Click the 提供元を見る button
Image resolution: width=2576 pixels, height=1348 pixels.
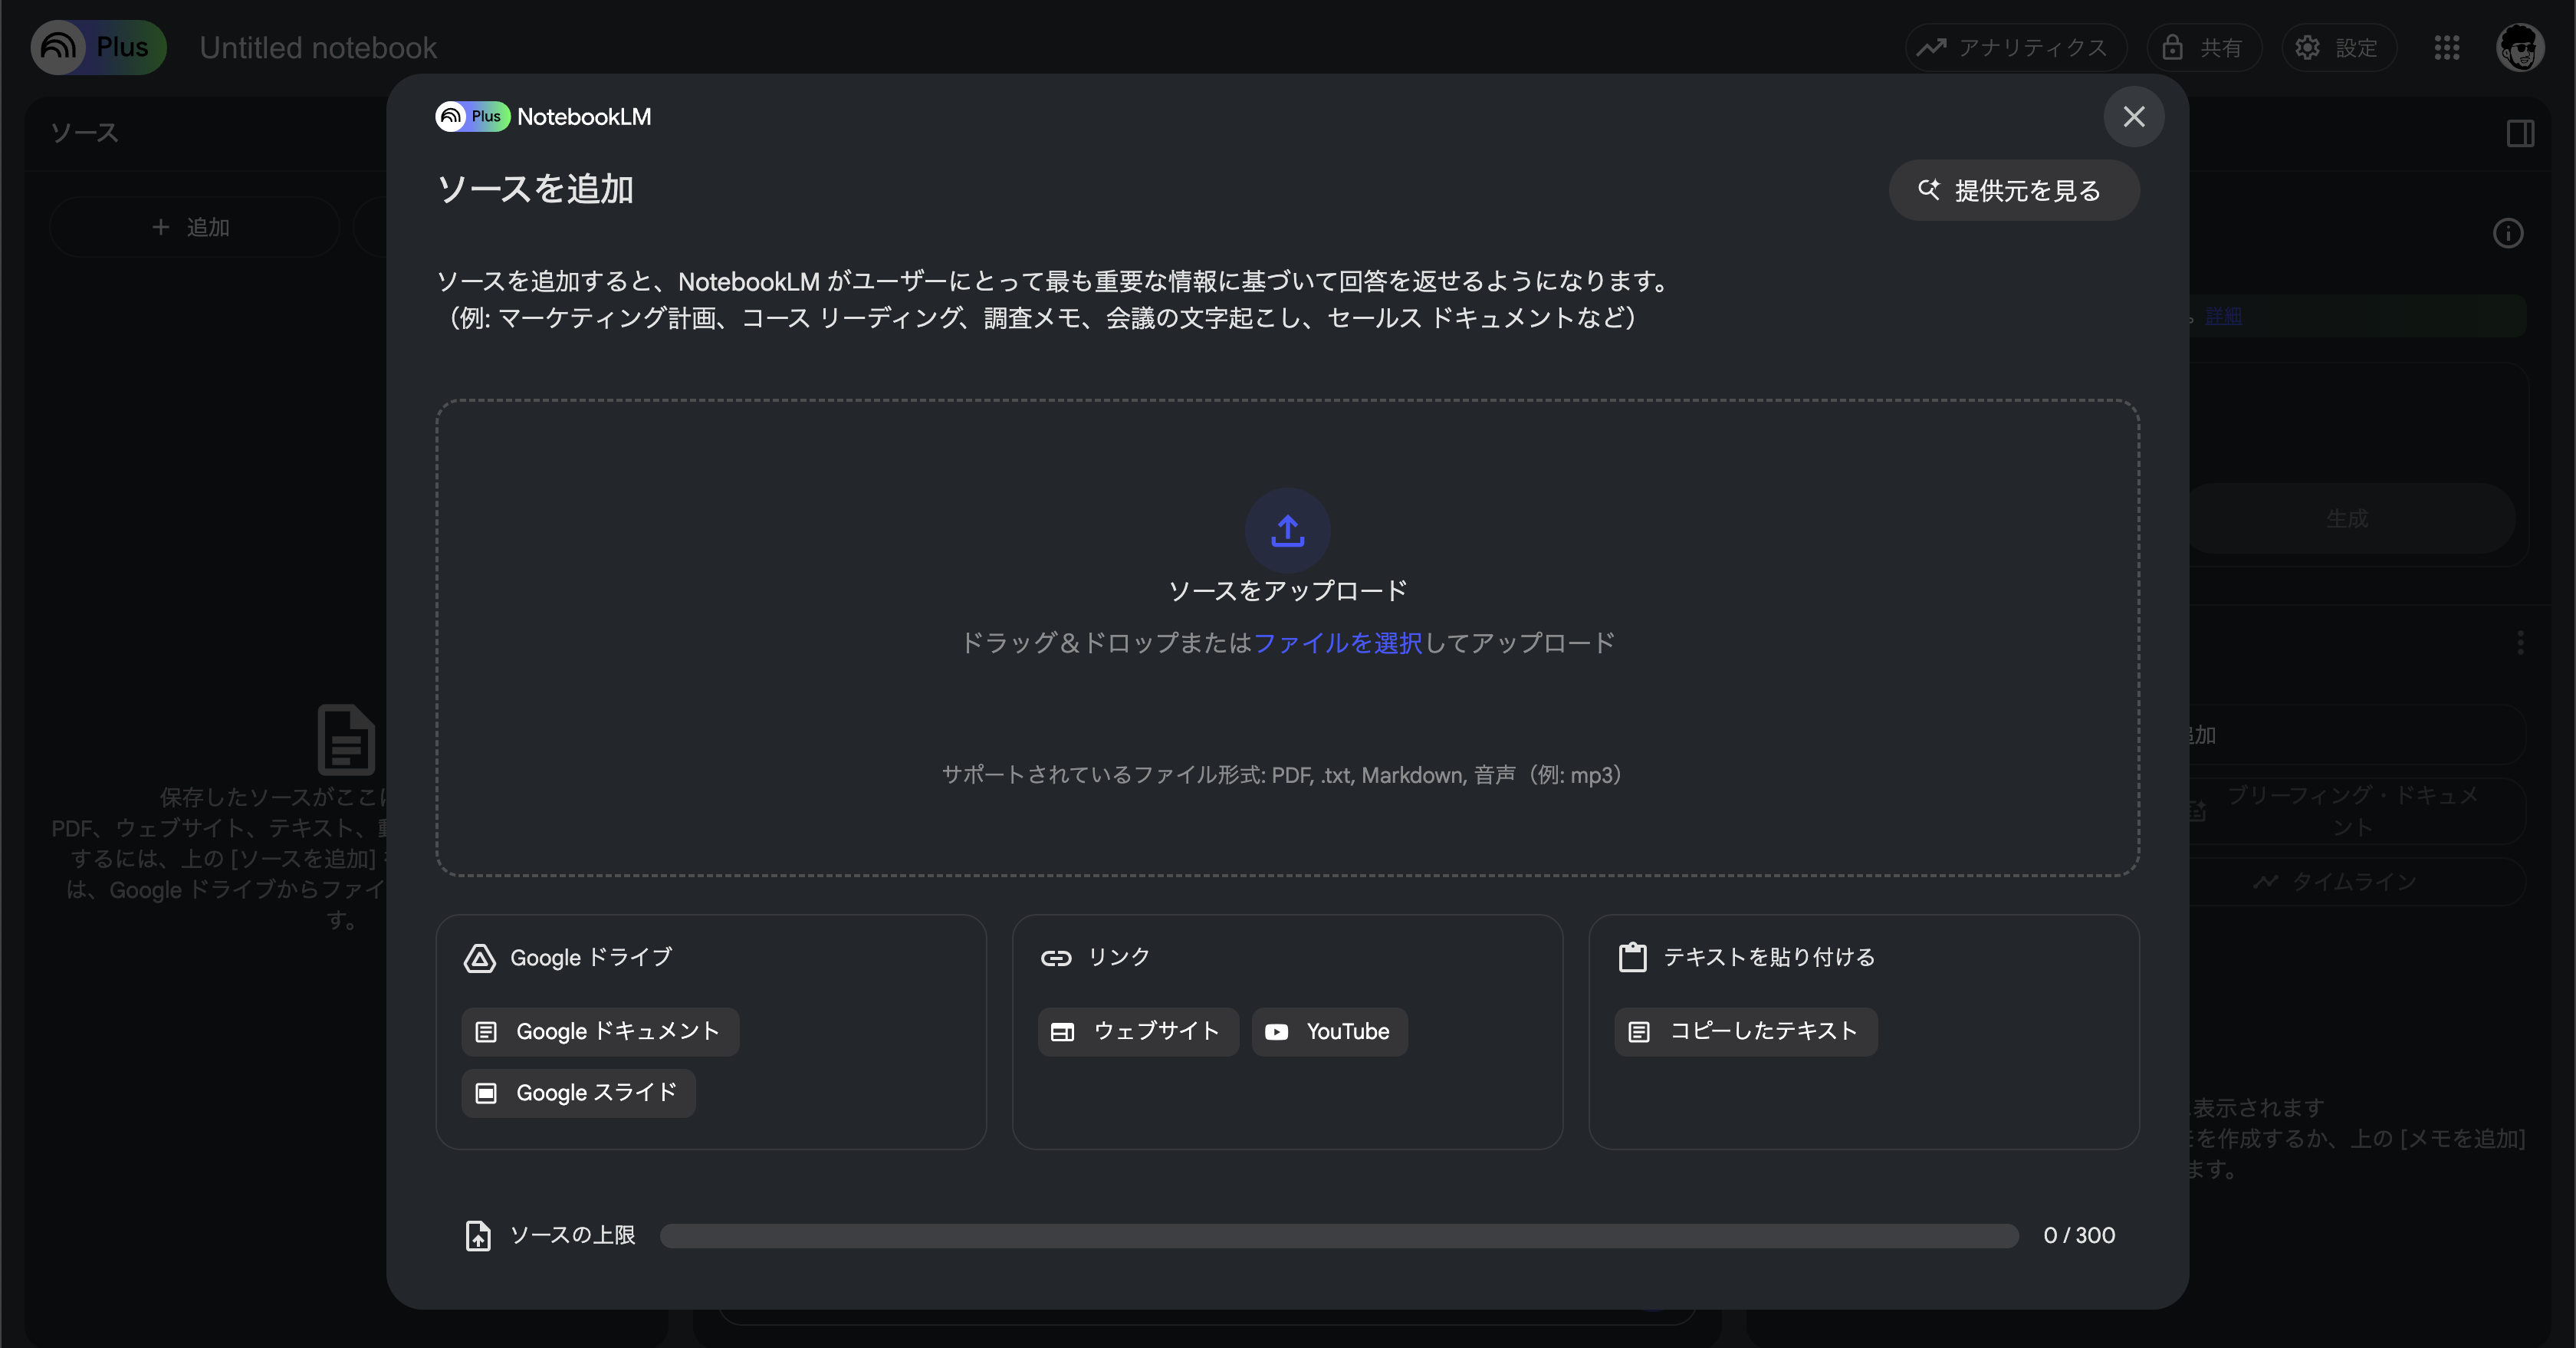[x=2013, y=190]
